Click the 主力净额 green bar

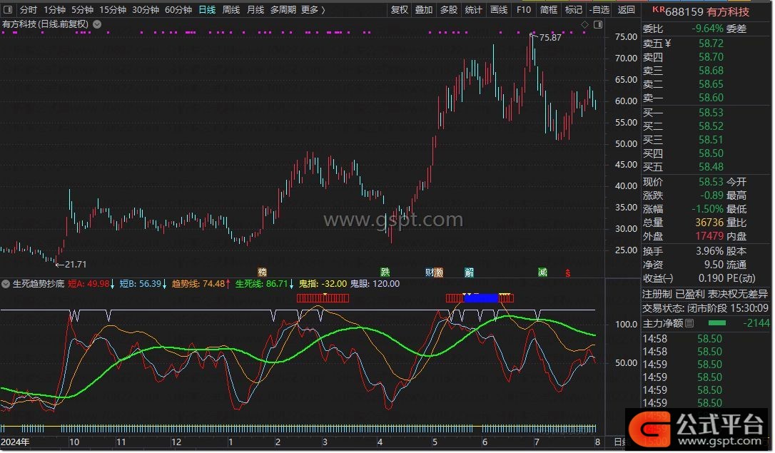[717, 323]
